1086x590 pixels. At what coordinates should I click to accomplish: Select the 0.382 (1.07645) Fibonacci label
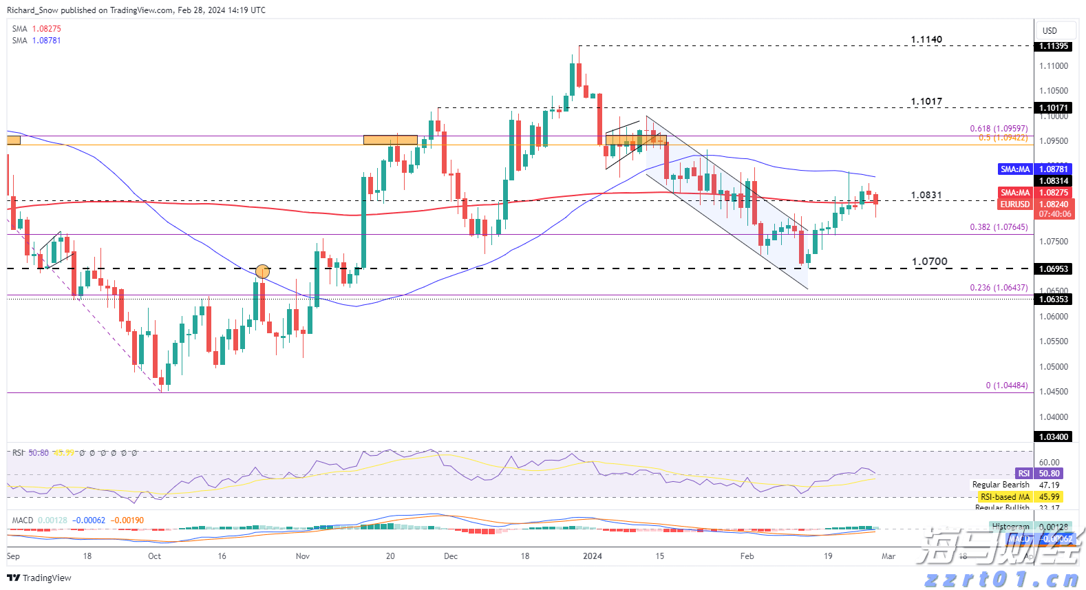999,227
